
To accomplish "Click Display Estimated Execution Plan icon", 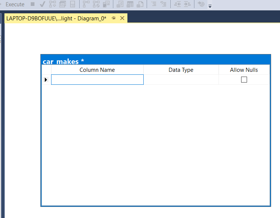I will click(x=53, y=4).
